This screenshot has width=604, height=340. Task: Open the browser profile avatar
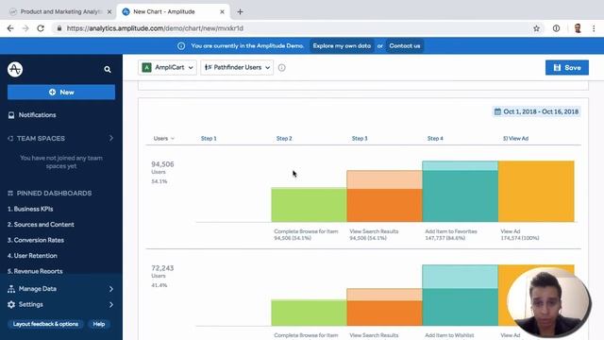(x=578, y=28)
